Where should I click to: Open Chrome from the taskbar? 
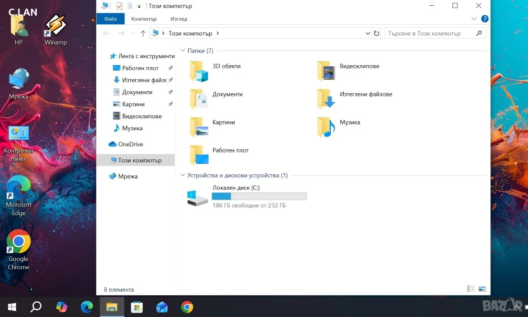[187, 307]
